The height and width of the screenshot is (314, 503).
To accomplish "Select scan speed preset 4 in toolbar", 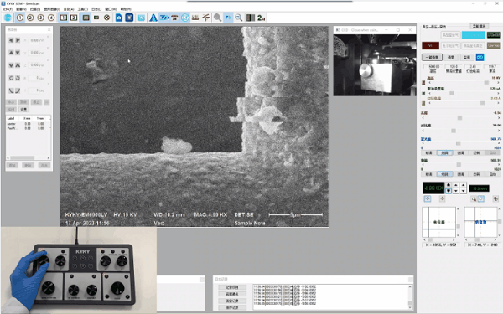I will [x=51, y=18].
